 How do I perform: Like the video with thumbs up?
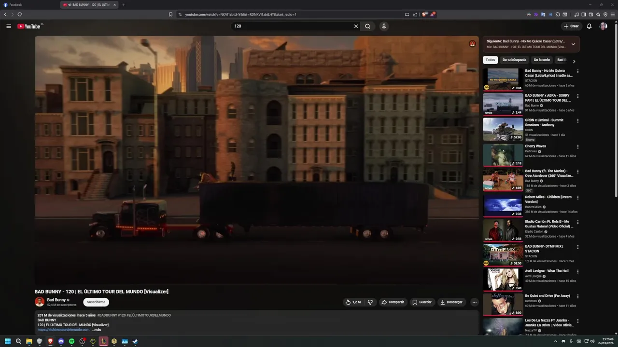point(353,302)
